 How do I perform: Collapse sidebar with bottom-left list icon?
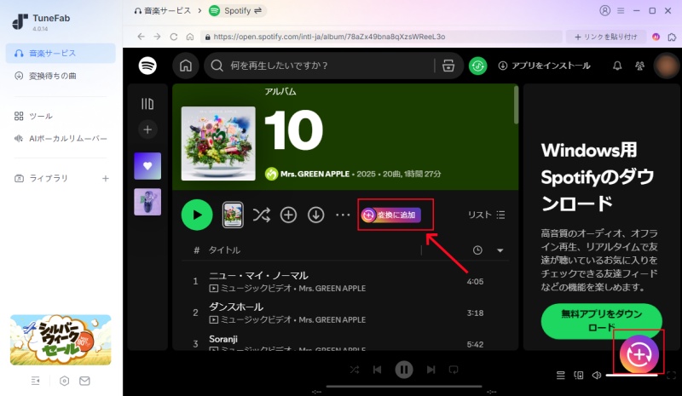[x=36, y=381]
